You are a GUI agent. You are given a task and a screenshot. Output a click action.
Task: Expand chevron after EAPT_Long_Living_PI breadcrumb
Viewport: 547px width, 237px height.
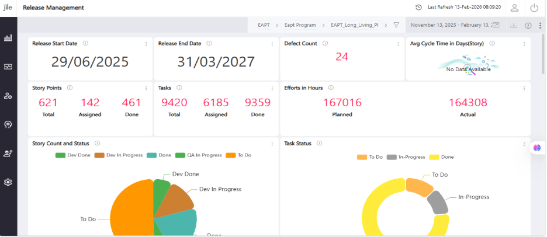pyautogui.click(x=386, y=25)
